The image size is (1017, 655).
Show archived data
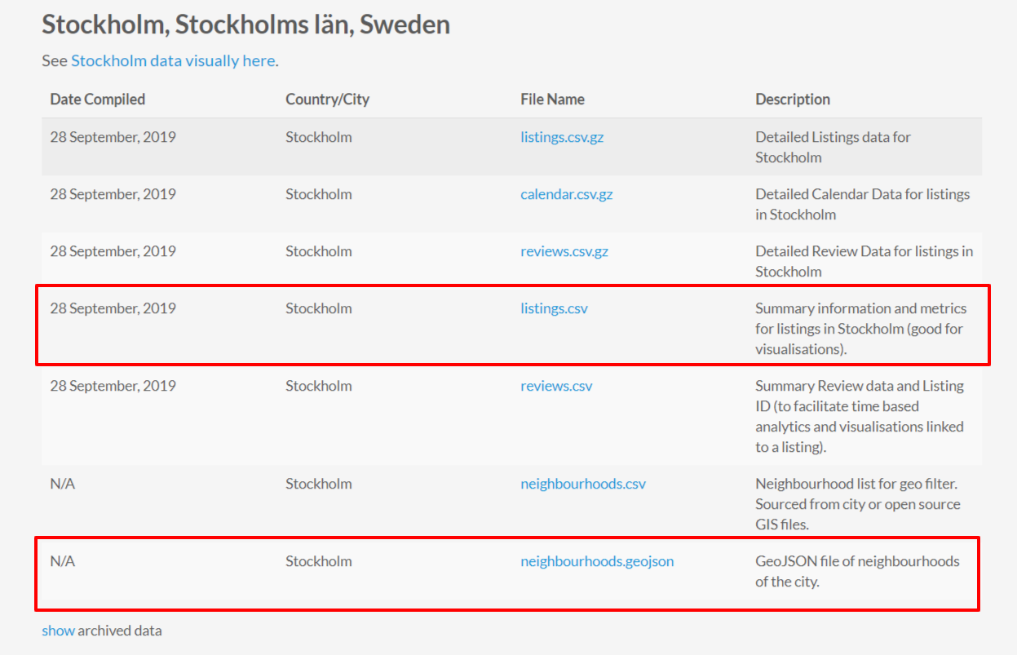click(58, 631)
